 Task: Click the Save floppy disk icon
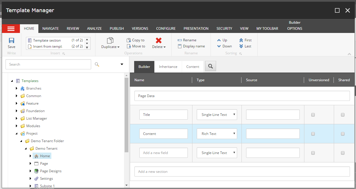[x=12, y=40]
